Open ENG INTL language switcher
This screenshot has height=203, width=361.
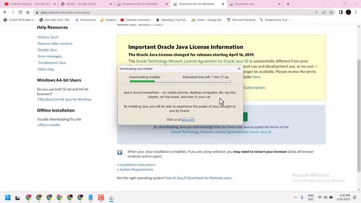click(x=311, y=197)
